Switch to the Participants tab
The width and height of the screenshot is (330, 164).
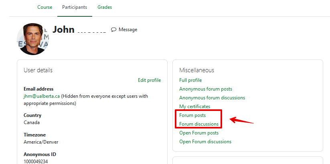click(75, 7)
